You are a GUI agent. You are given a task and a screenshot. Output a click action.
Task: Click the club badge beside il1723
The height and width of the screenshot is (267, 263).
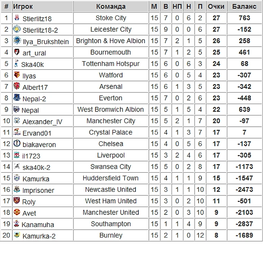[16, 155]
